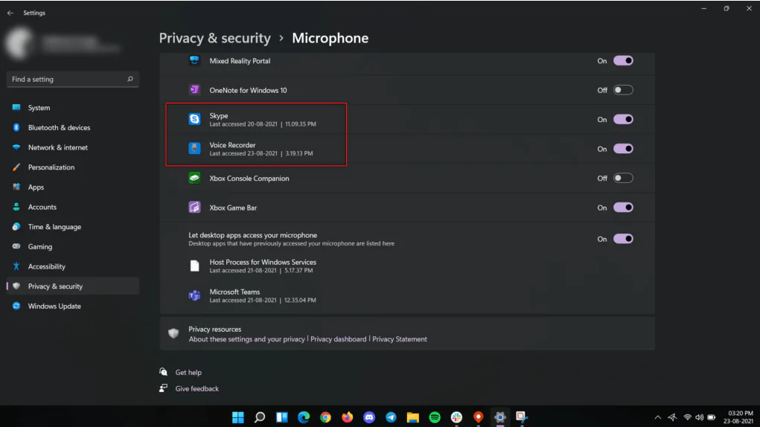
Task: Click the Voice Recorder app icon
Action: (x=194, y=148)
